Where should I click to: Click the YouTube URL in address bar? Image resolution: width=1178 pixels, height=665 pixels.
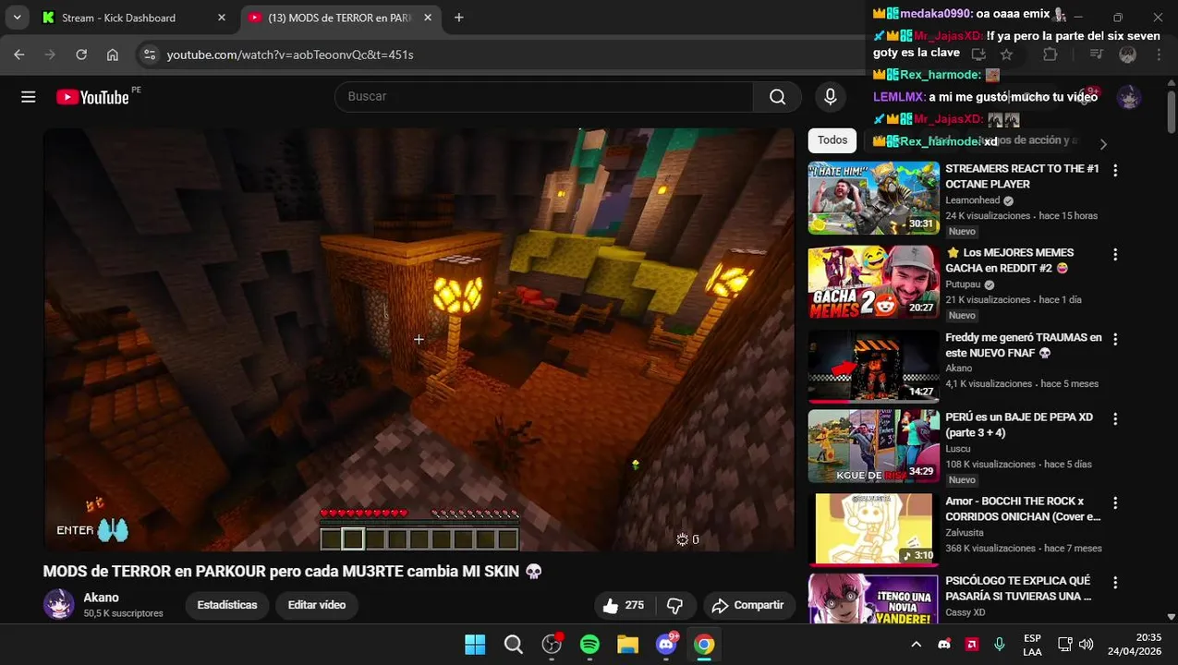tap(290, 54)
